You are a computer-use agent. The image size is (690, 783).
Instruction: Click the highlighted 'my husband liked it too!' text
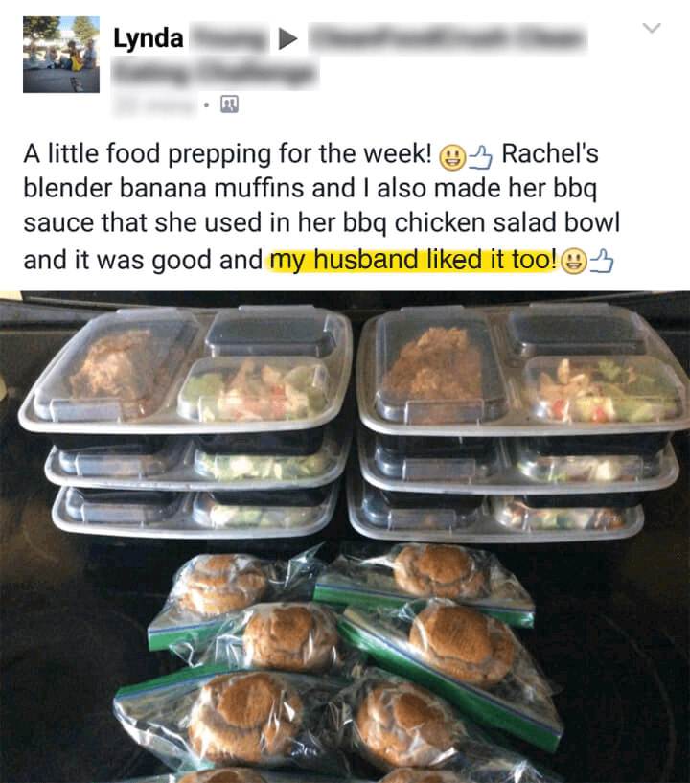click(413, 260)
